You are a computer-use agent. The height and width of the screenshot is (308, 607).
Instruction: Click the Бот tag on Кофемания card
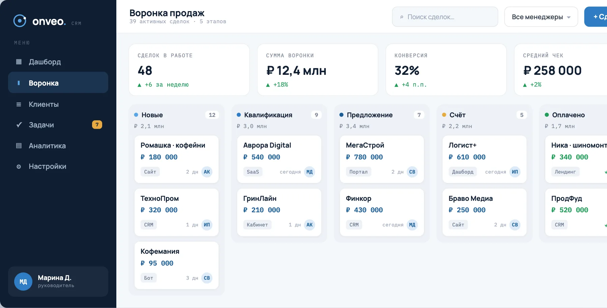pyautogui.click(x=149, y=278)
